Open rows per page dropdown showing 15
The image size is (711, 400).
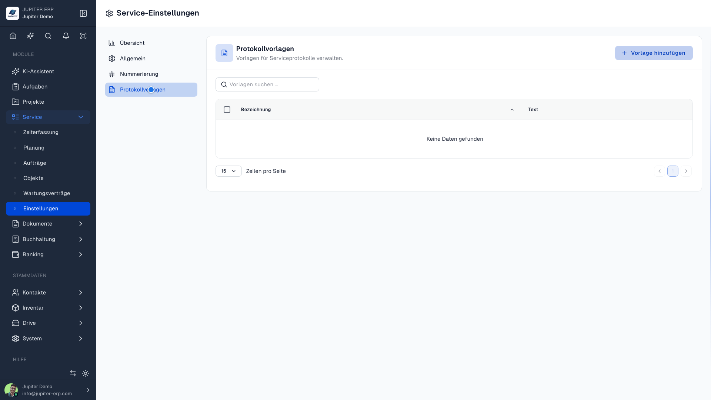[x=228, y=171]
